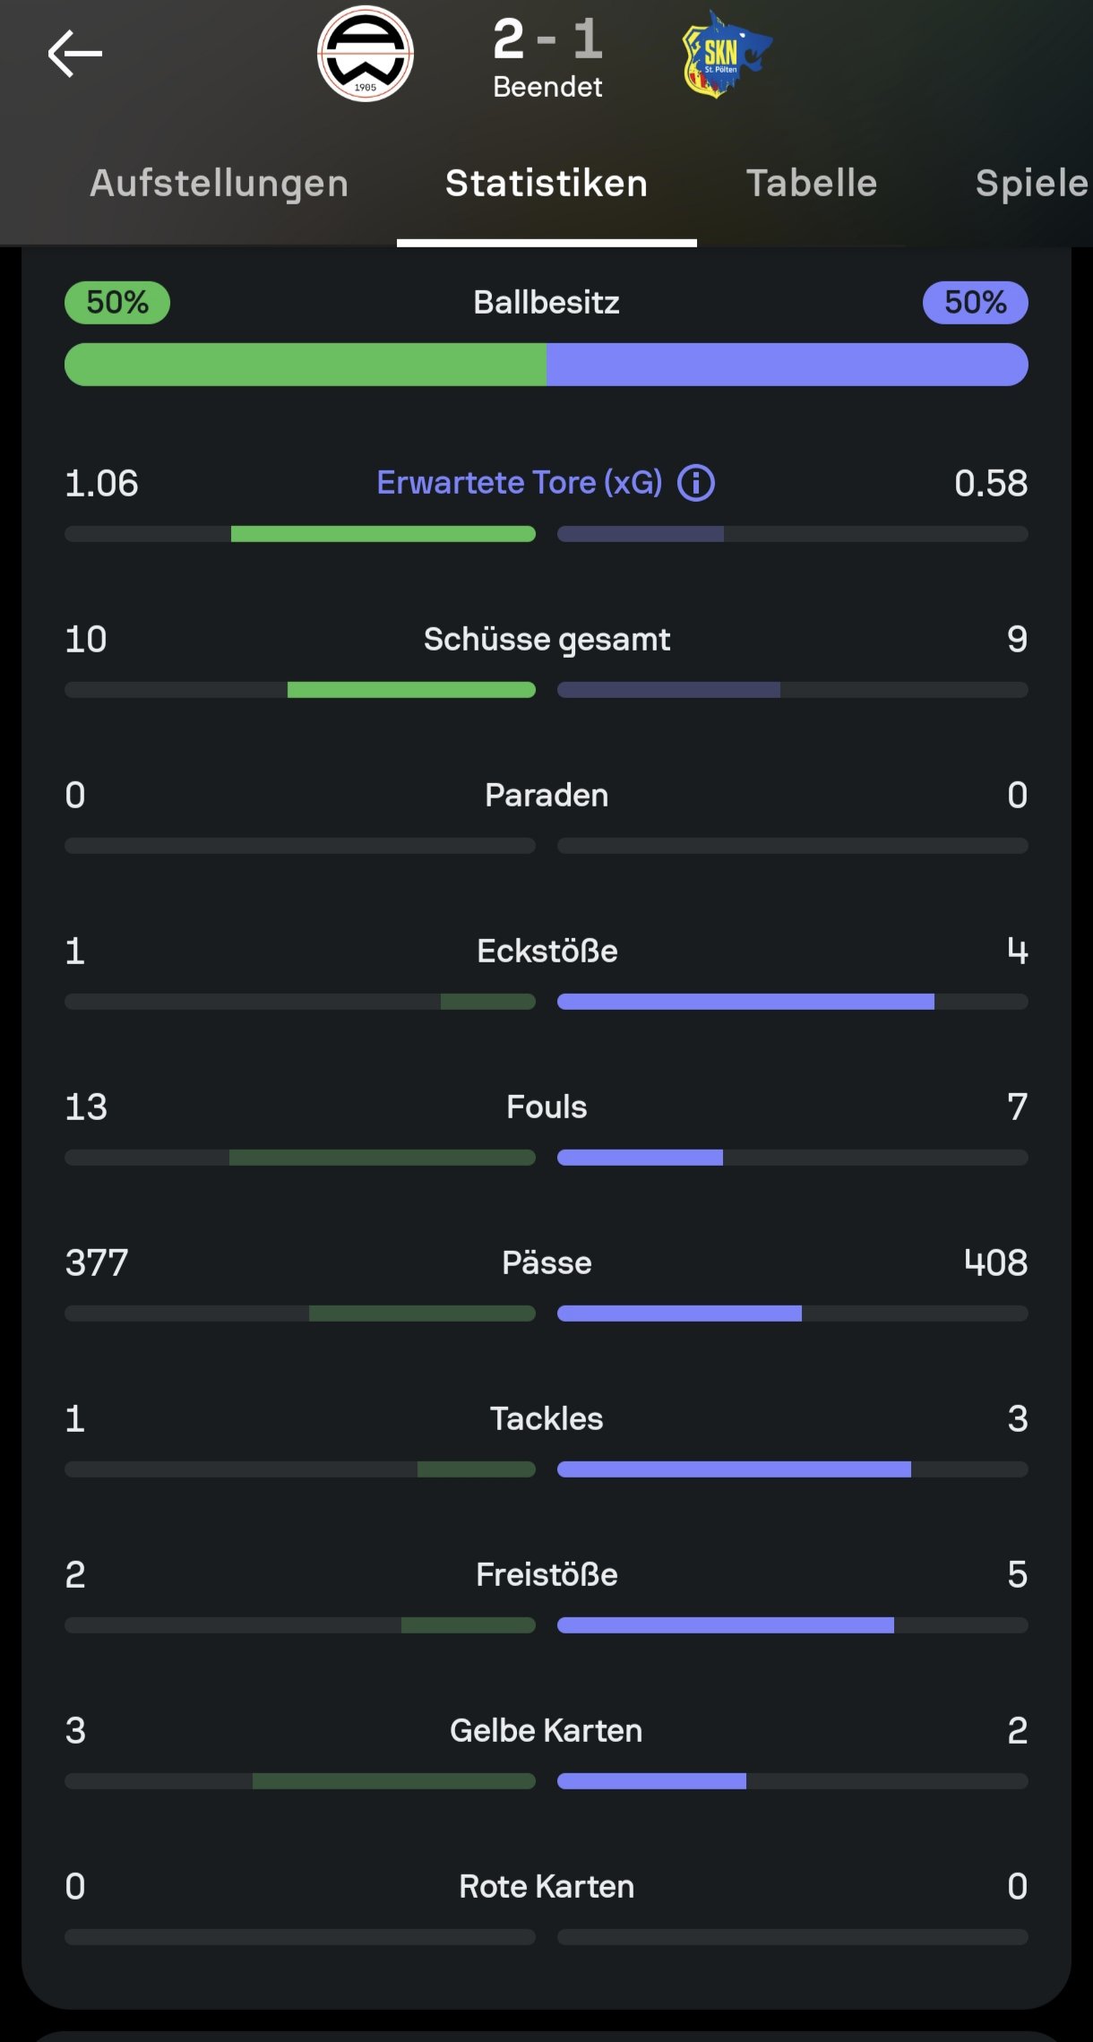
Task: Tap the back arrow icon
Action: pyautogui.click(x=75, y=54)
